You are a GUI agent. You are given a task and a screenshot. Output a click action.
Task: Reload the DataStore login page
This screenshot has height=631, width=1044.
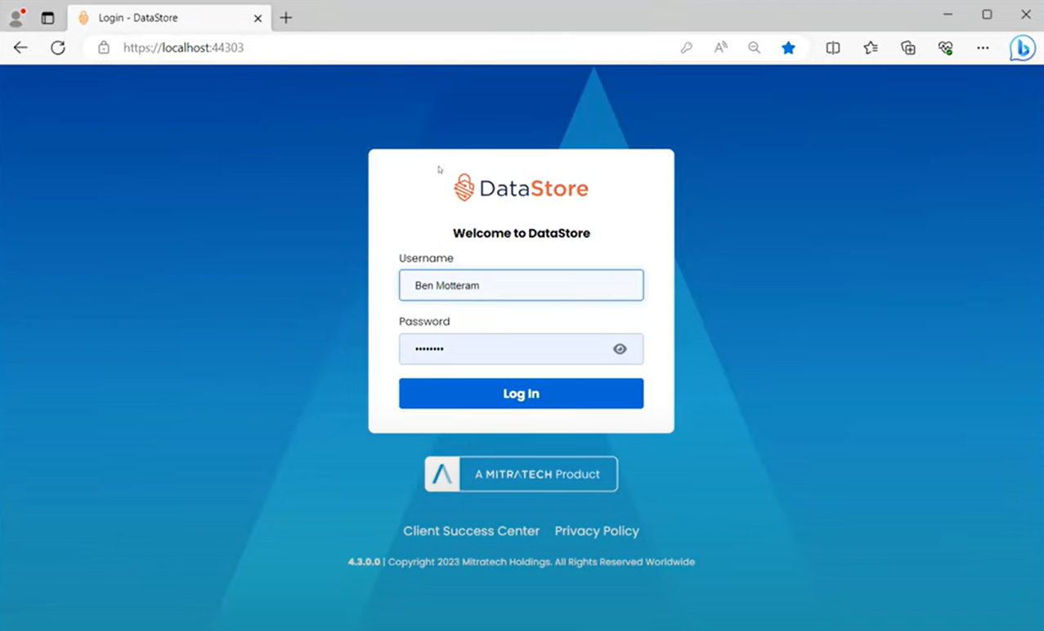pyautogui.click(x=57, y=47)
